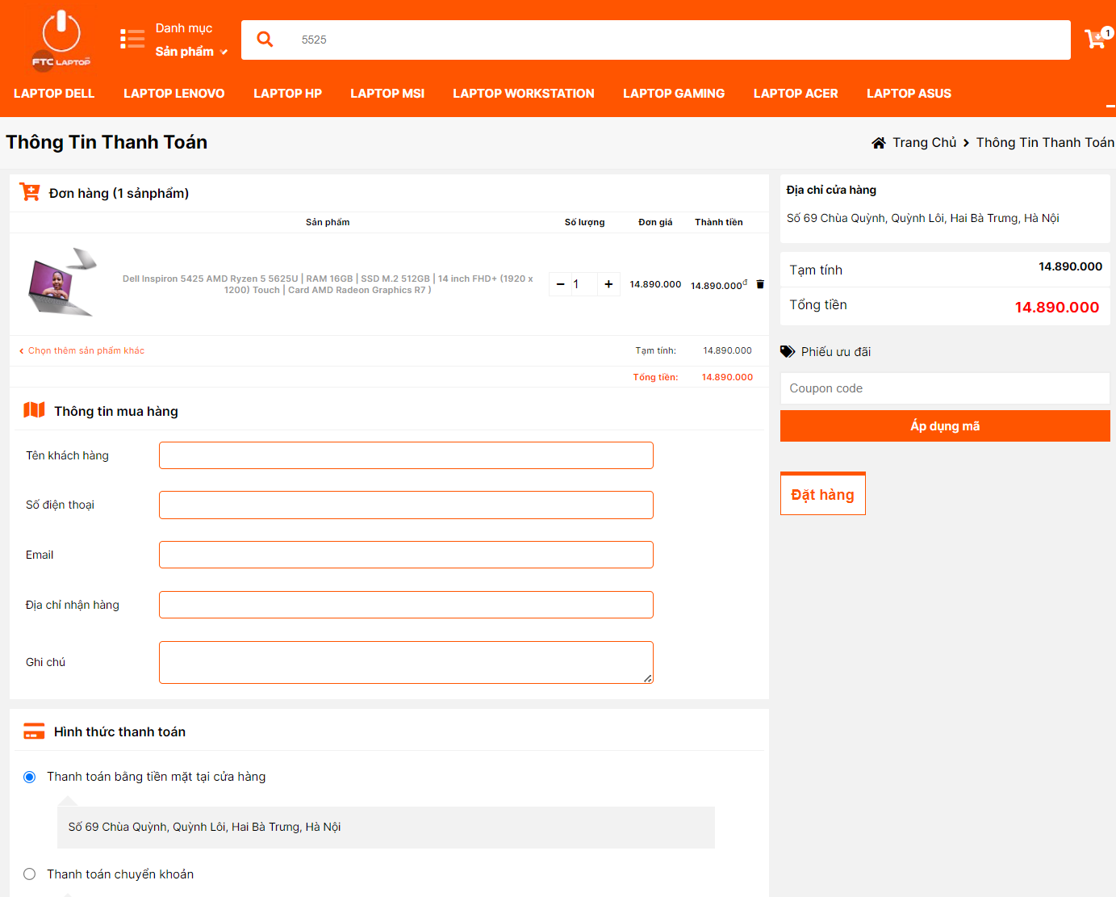Click the category list menu icon
Viewport: 1116px width, 897px height.
[x=132, y=40]
